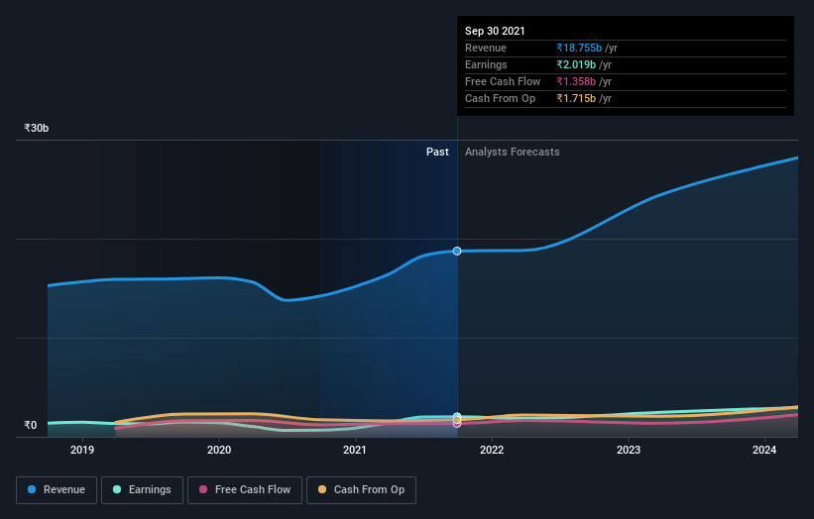Screen dimensions: 814x519
Task: Click the teal Earnings legend dot
Action: point(117,489)
